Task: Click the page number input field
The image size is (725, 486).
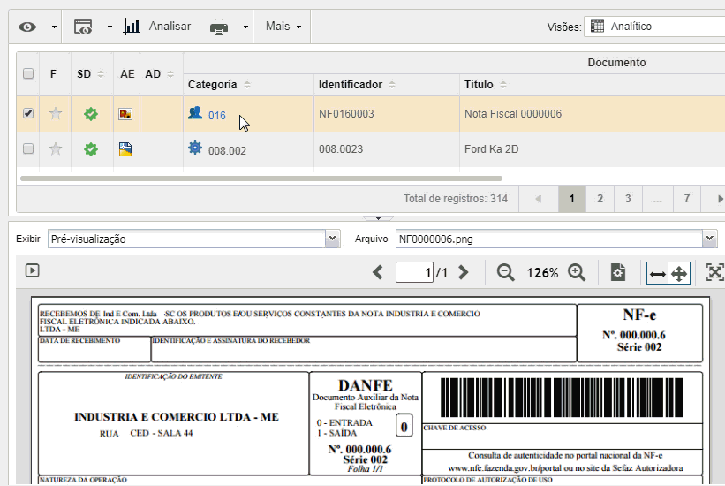Action: (x=414, y=272)
